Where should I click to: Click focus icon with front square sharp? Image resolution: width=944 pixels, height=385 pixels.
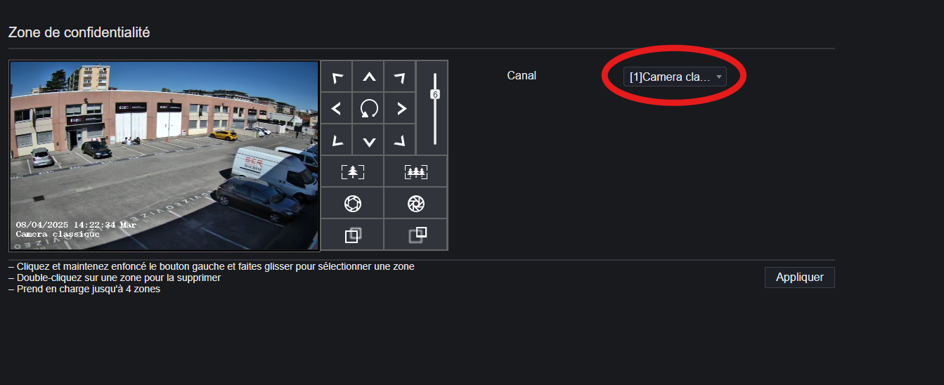coord(352,235)
